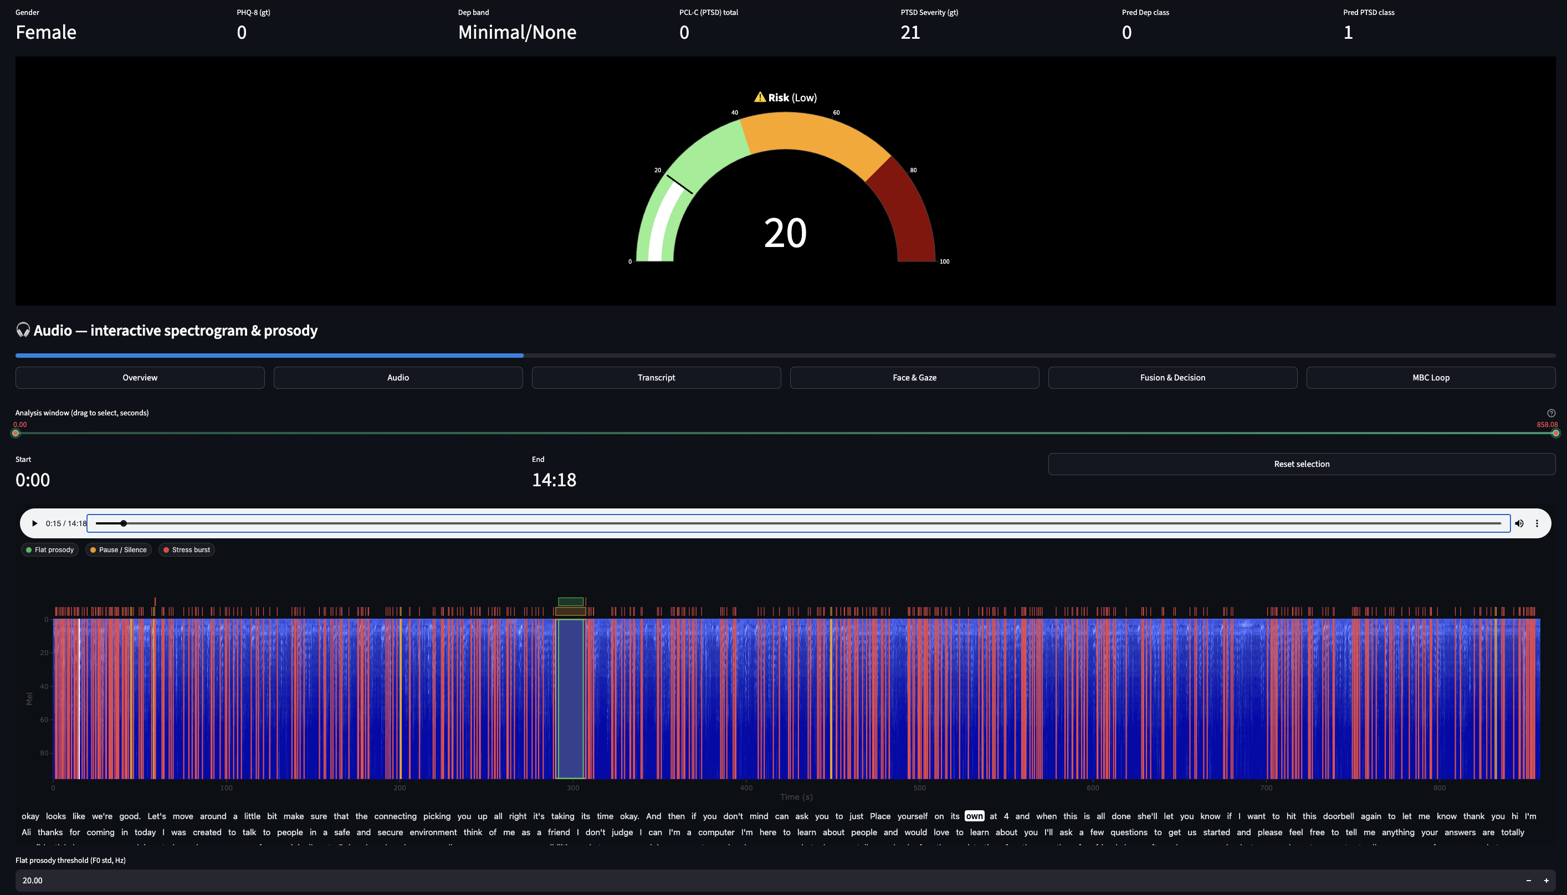Open the MBC Loop section
This screenshot has height=895, width=1567.
click(1431, 377)
